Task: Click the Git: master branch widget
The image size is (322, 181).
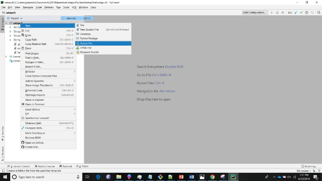Action: point(303,171)
